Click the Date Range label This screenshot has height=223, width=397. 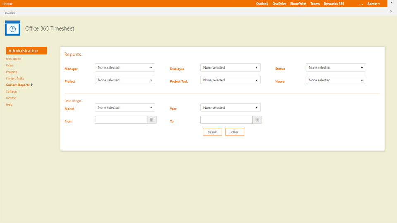pyautogui.click(x=73, y=101)
